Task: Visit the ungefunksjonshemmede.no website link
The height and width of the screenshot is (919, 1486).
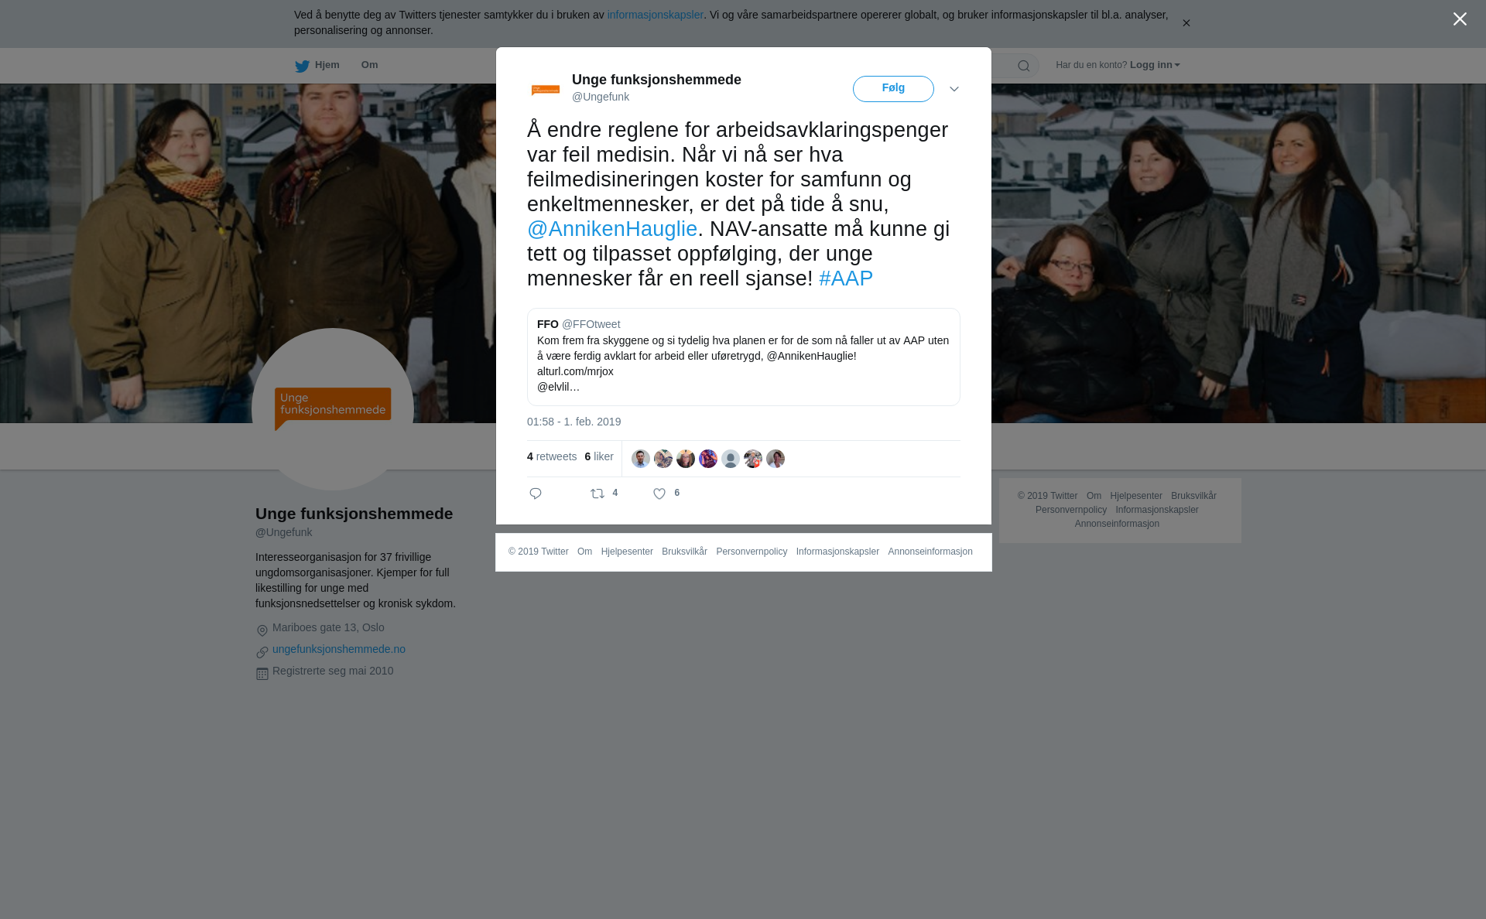Action: (339, 649)
